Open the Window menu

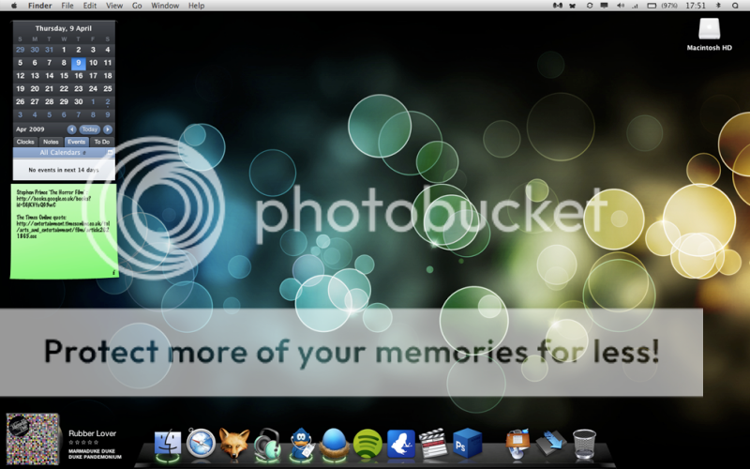pos(165,6)
